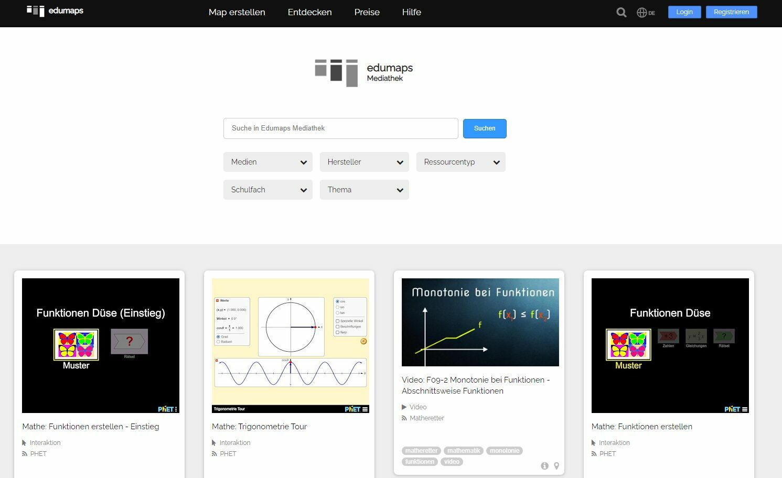
Task: Click the mathematik tag
Action: (464, 451)
